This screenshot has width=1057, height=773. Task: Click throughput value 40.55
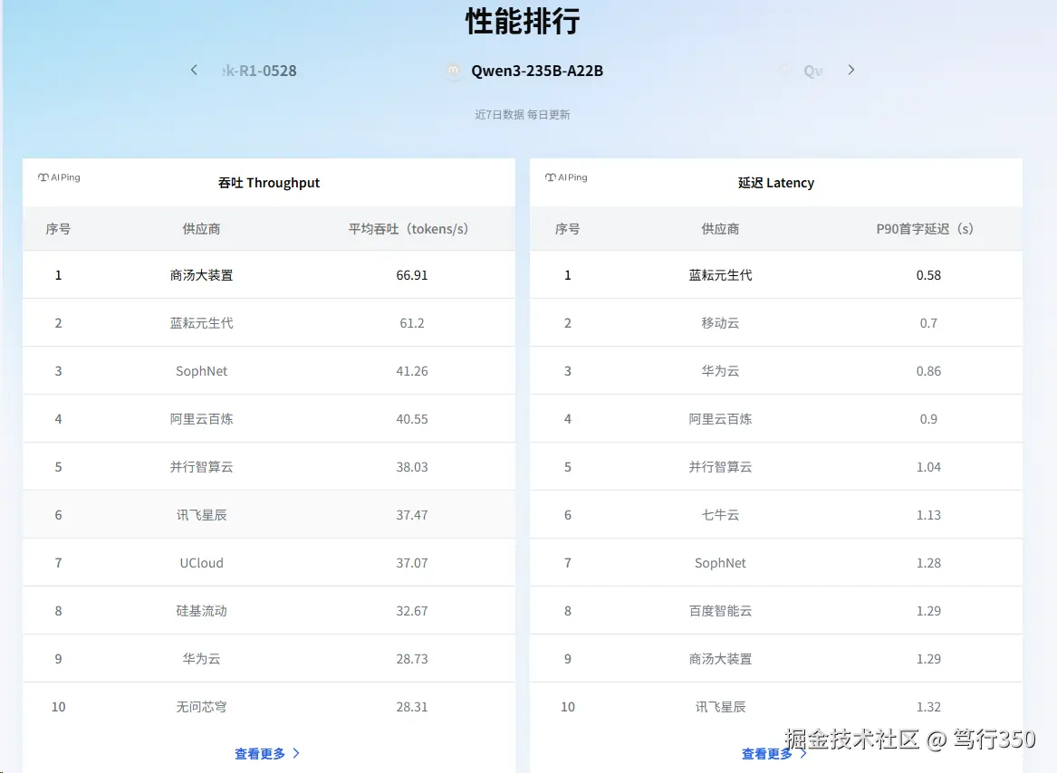[412, 418]
